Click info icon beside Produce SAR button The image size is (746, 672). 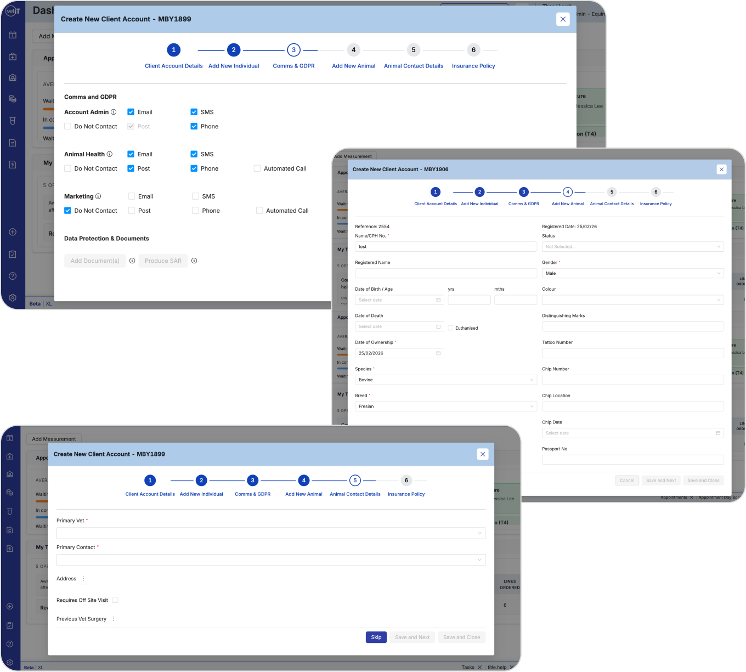(194, 261)
